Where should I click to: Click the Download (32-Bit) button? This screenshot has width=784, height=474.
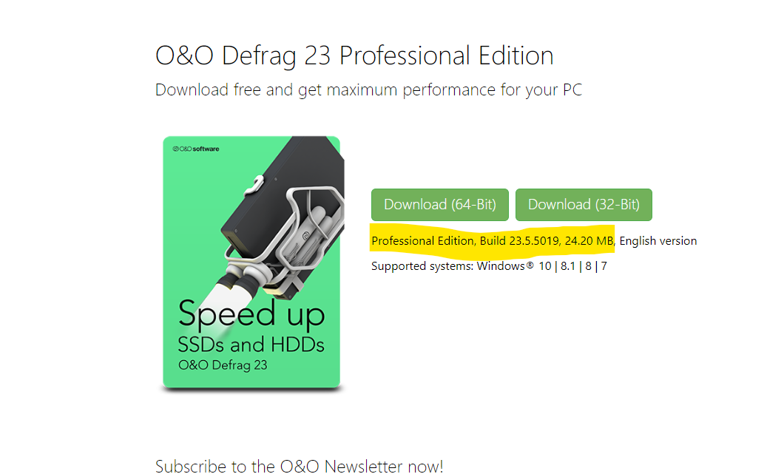(584, 205)
